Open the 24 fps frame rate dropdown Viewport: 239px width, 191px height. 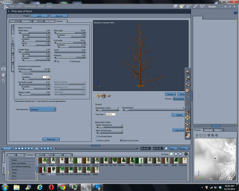tap(184, 148)
